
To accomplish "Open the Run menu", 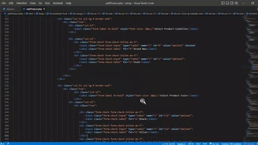I will [48, 3].
